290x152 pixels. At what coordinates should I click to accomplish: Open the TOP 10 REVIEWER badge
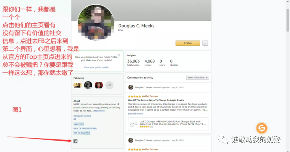click(x=82, y=133)
